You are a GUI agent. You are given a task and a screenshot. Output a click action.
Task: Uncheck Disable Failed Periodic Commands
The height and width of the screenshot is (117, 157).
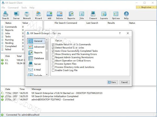(x=53, y=44)
